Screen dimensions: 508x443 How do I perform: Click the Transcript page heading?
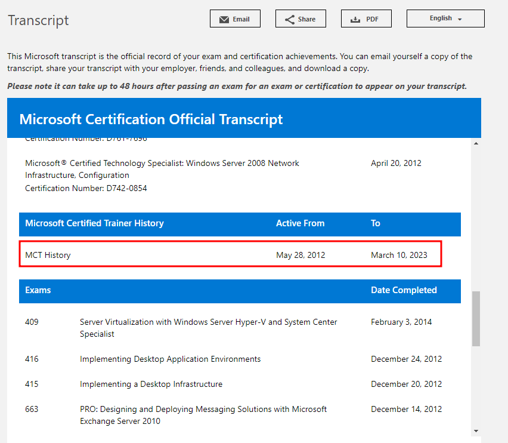[38, 20]
